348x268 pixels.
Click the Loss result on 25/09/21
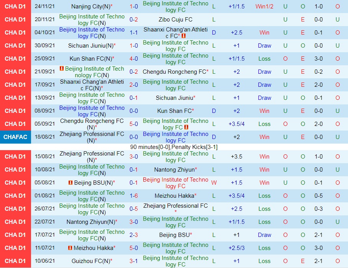pos(264,59)
